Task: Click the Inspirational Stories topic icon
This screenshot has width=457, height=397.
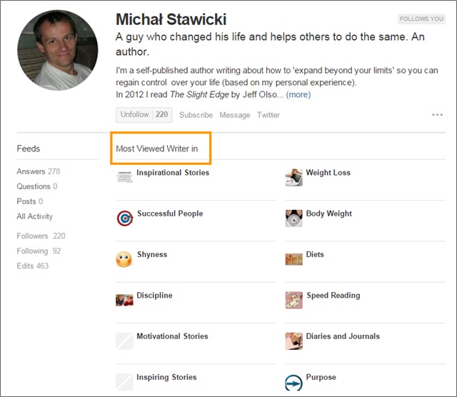Action: pyautogui.click(x=124, y=176)
